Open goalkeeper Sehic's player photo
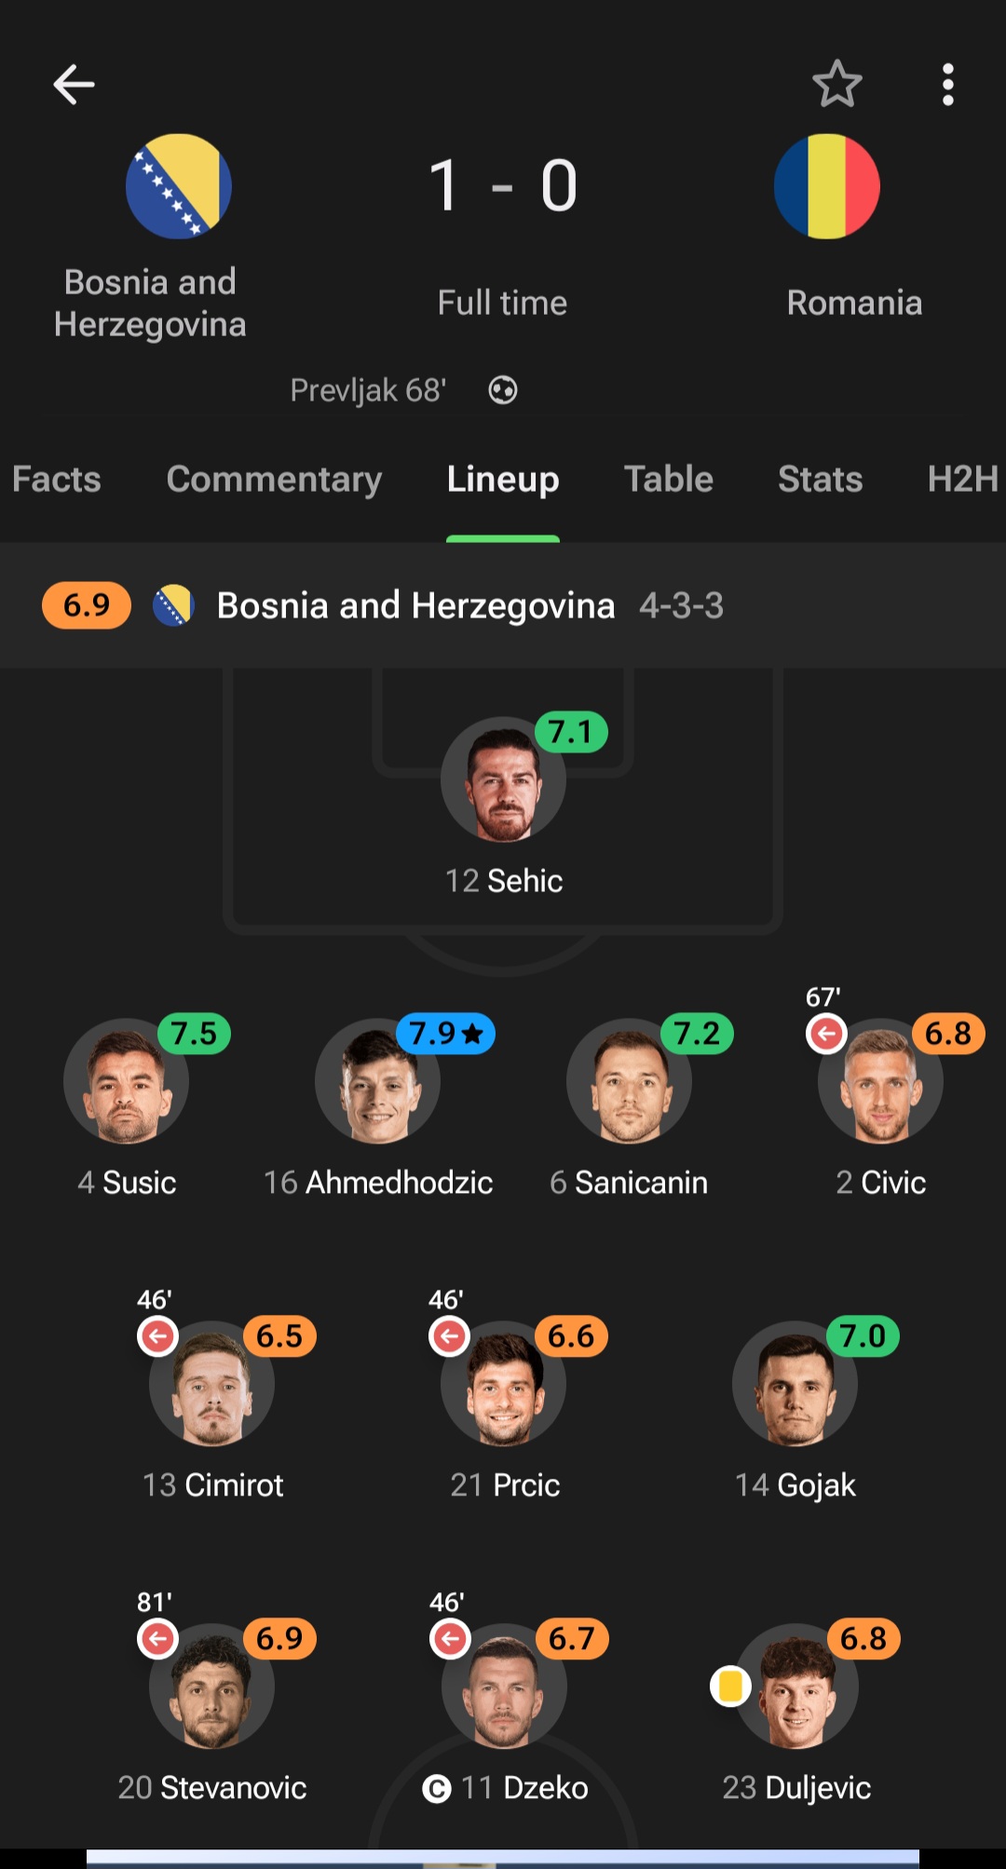The width and height of the screenshot is (1006, 1869). pos(503,779)
